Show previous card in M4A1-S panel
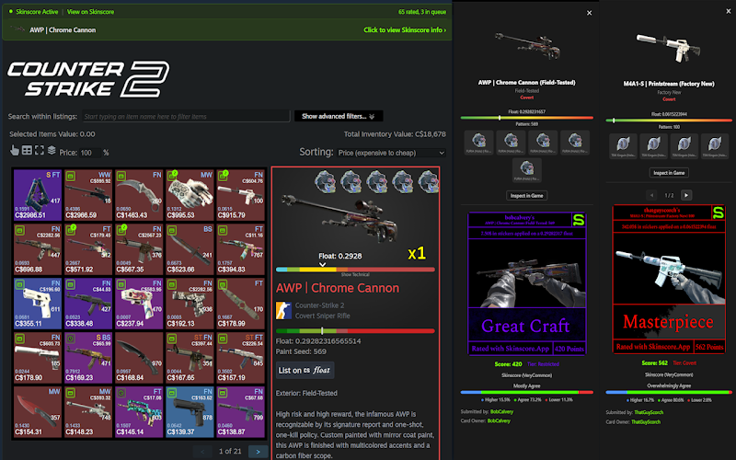Image resolution: width=736 pixels, height=460 pixels. (x=651, y=195)
